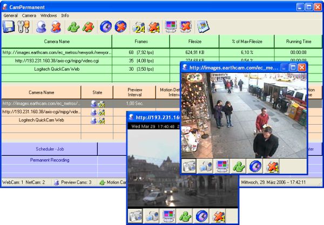Open the Info menu
This screenshot has height=225, width=324.
tap(65, 16)
